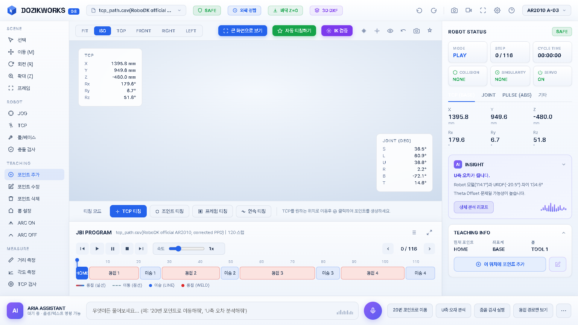Click 상세 분석 리포트 button
This screenshot has height=325, width=578.
tap(474, 207)
